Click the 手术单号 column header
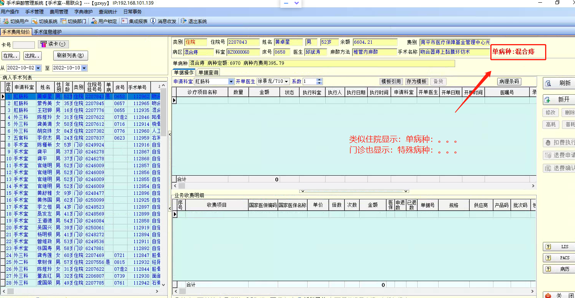This screenshot has height=298, width=575. click(139, 87)
